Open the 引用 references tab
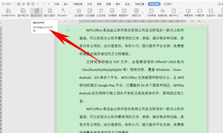The image size is (223, 133). click(89, 4)
